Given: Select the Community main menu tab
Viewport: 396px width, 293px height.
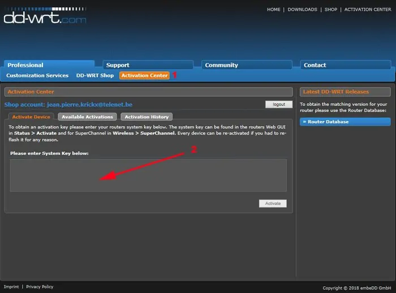Looking at the screenshot, I should [x=247, y=65].
